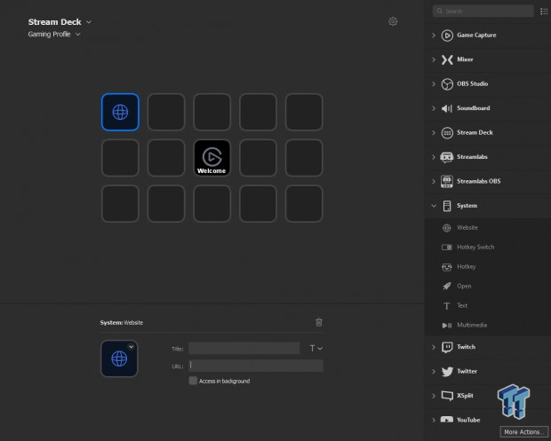Click the 'YouTube' category label
The height and width of the screenshot is (441, 551).
pyautogui.click(x=468, y=420)
